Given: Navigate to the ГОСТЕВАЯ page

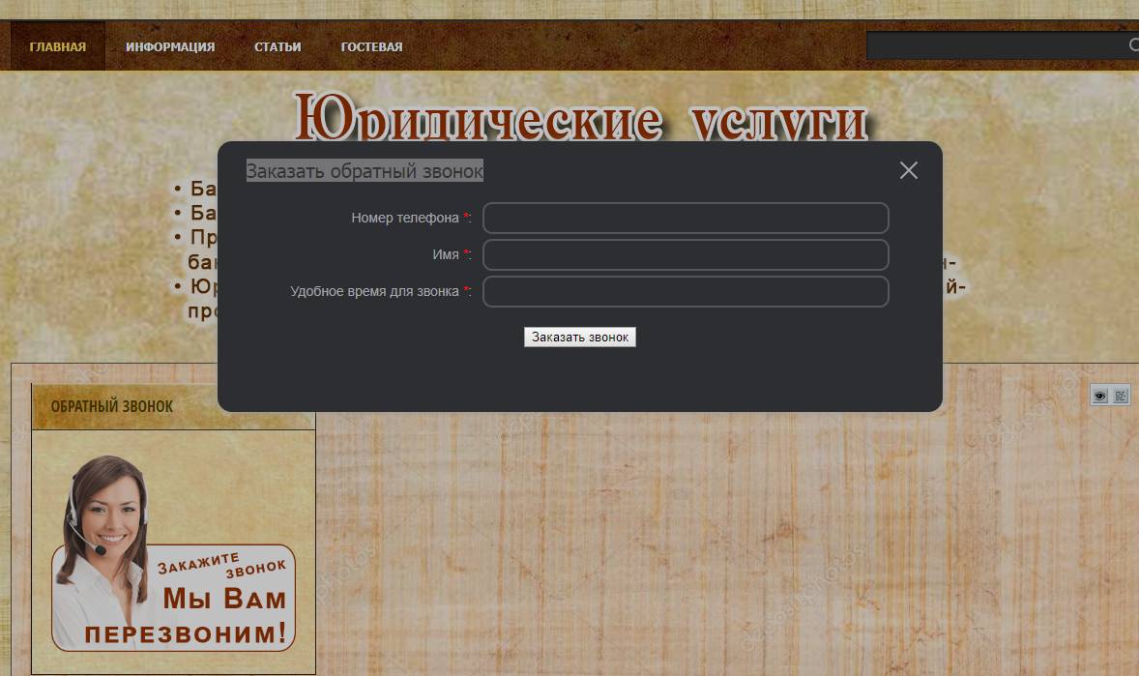Looking at the screenshot, I should pyautogui.click(x=371, y=46).
